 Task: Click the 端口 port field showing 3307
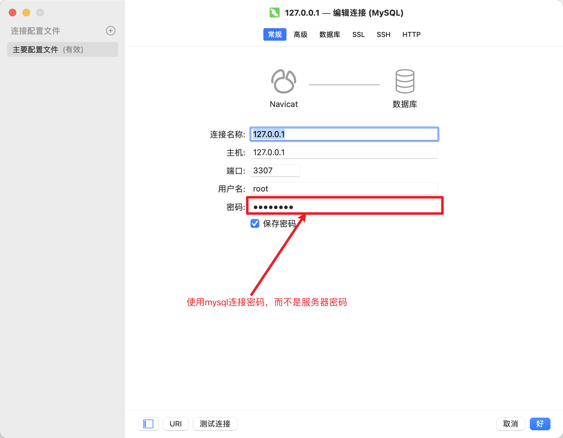point(275,171)
